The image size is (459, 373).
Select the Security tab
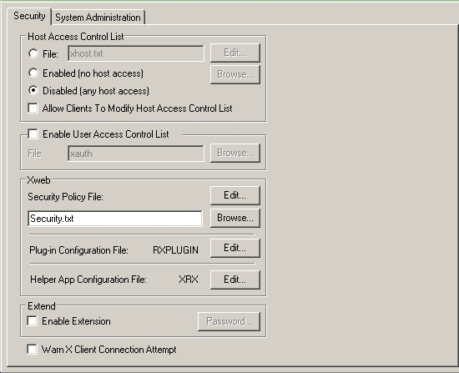pos(29,16)
